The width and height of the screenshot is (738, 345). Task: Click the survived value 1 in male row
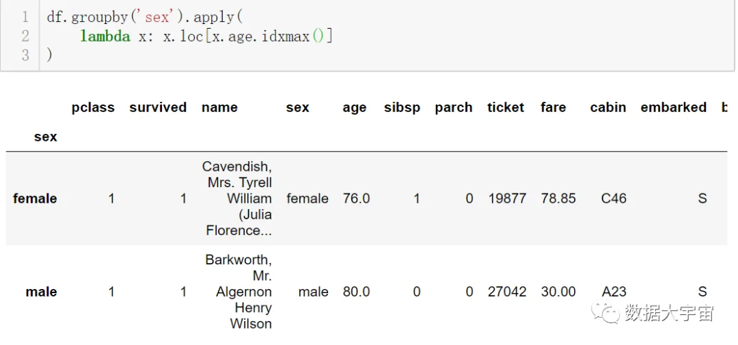(183, 292)
